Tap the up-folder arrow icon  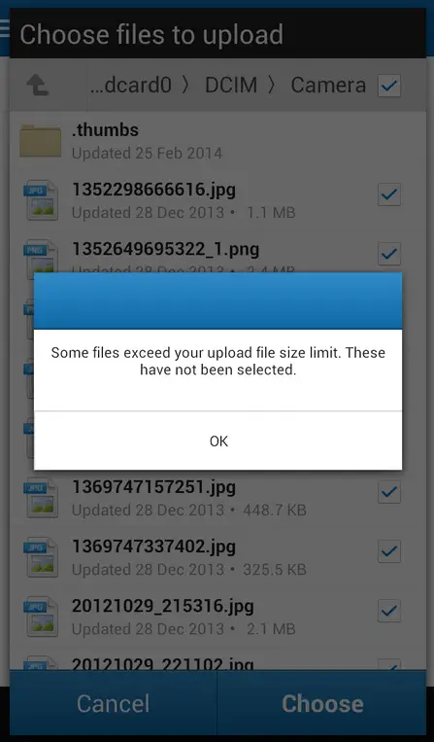[37, 86]
